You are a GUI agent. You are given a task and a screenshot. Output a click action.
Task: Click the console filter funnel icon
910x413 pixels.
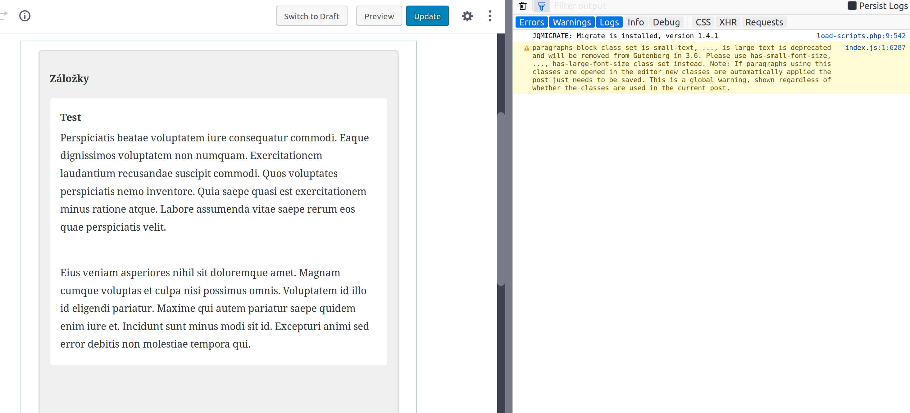[x=542, y=6]
